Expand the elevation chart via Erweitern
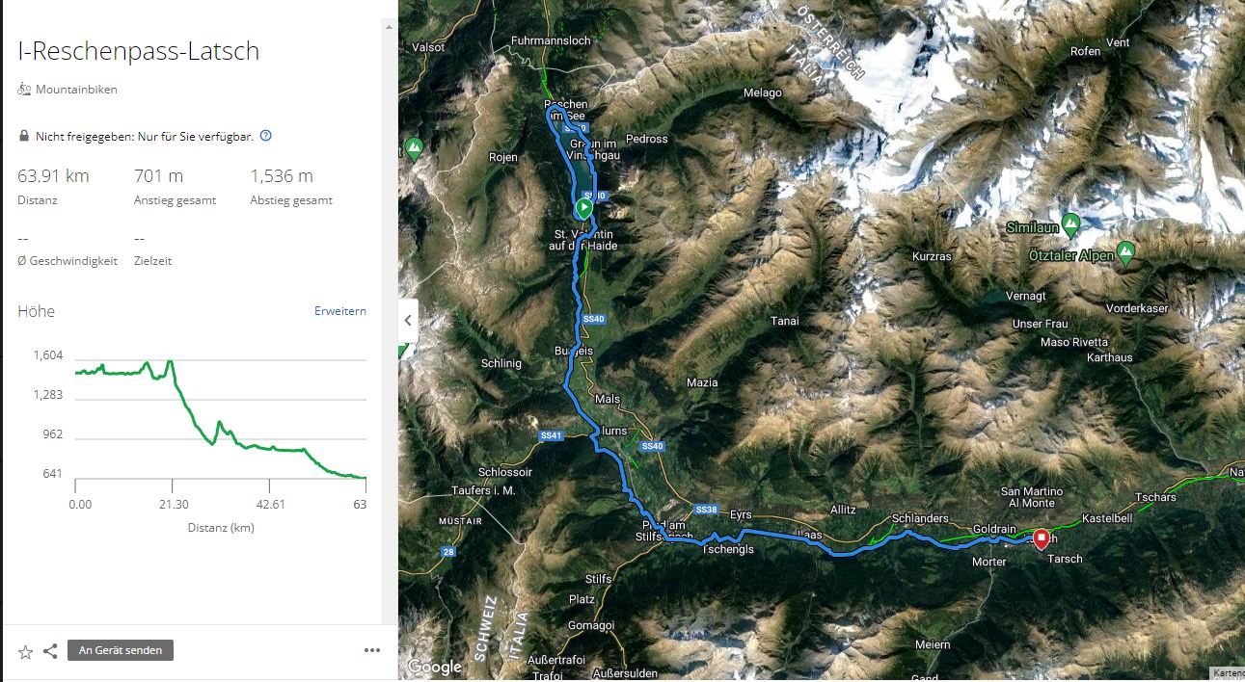 tap(340, 311)
